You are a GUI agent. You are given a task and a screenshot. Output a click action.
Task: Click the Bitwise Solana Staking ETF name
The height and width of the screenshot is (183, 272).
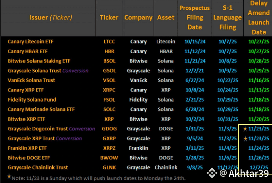pyautogui.click(x=39, y=61)
